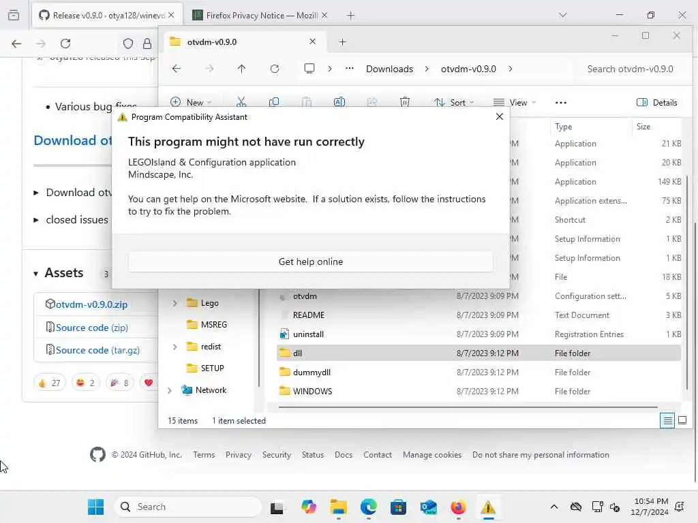This screenshot has height=523, width=698.
Task: Click the Firefox site lock icon
Action: 147,44
